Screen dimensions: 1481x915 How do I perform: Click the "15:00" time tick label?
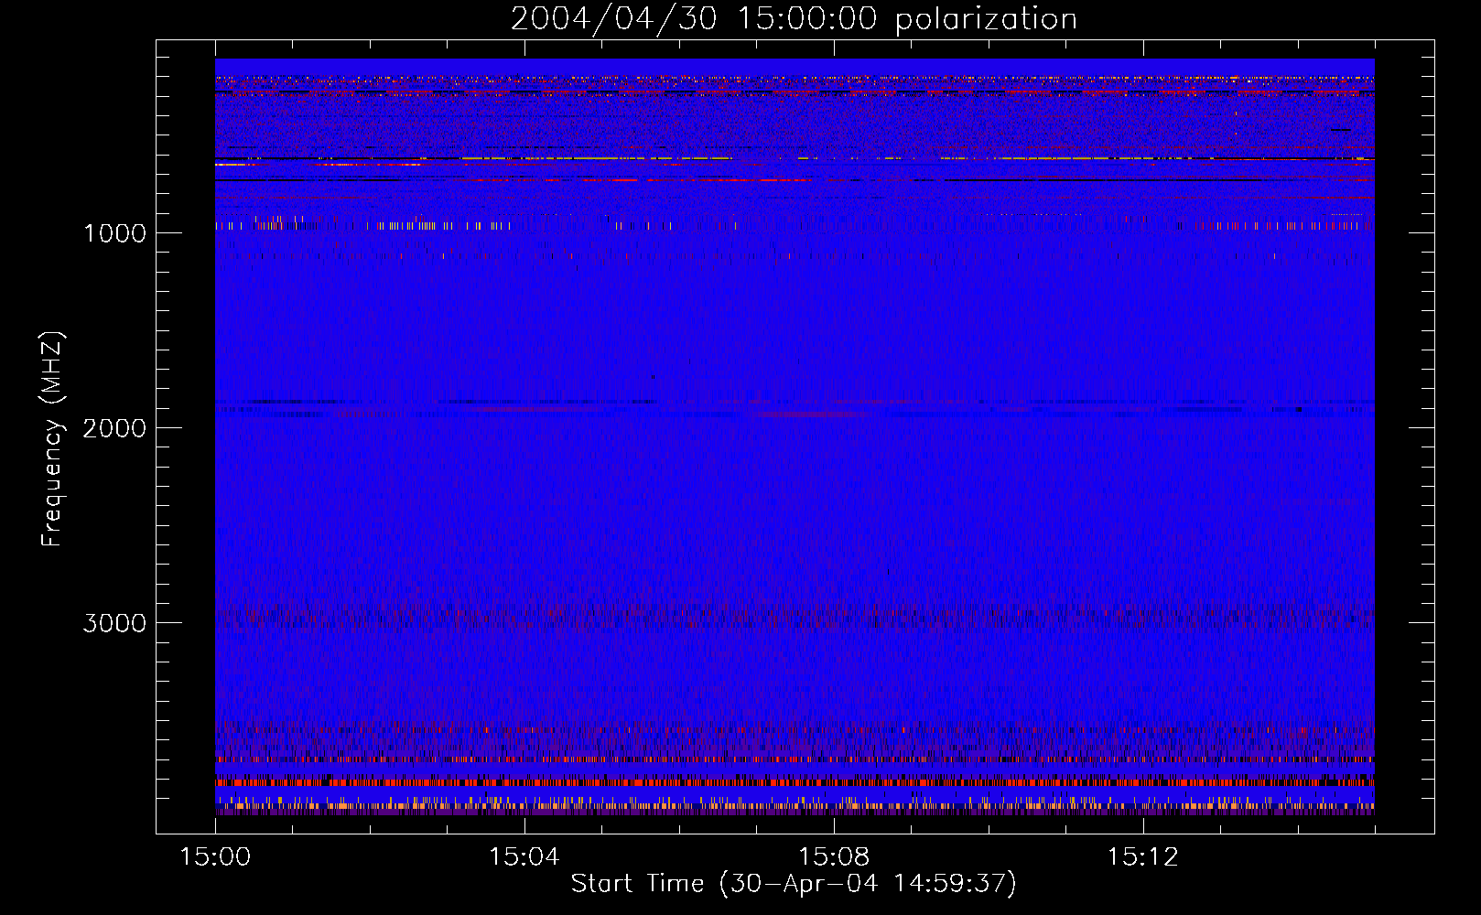(x=215, y=857)
